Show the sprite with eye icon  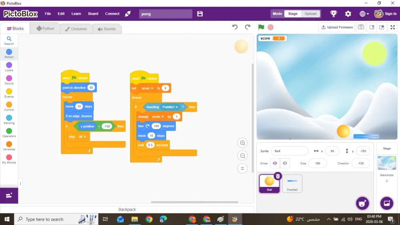coord(275,163)
